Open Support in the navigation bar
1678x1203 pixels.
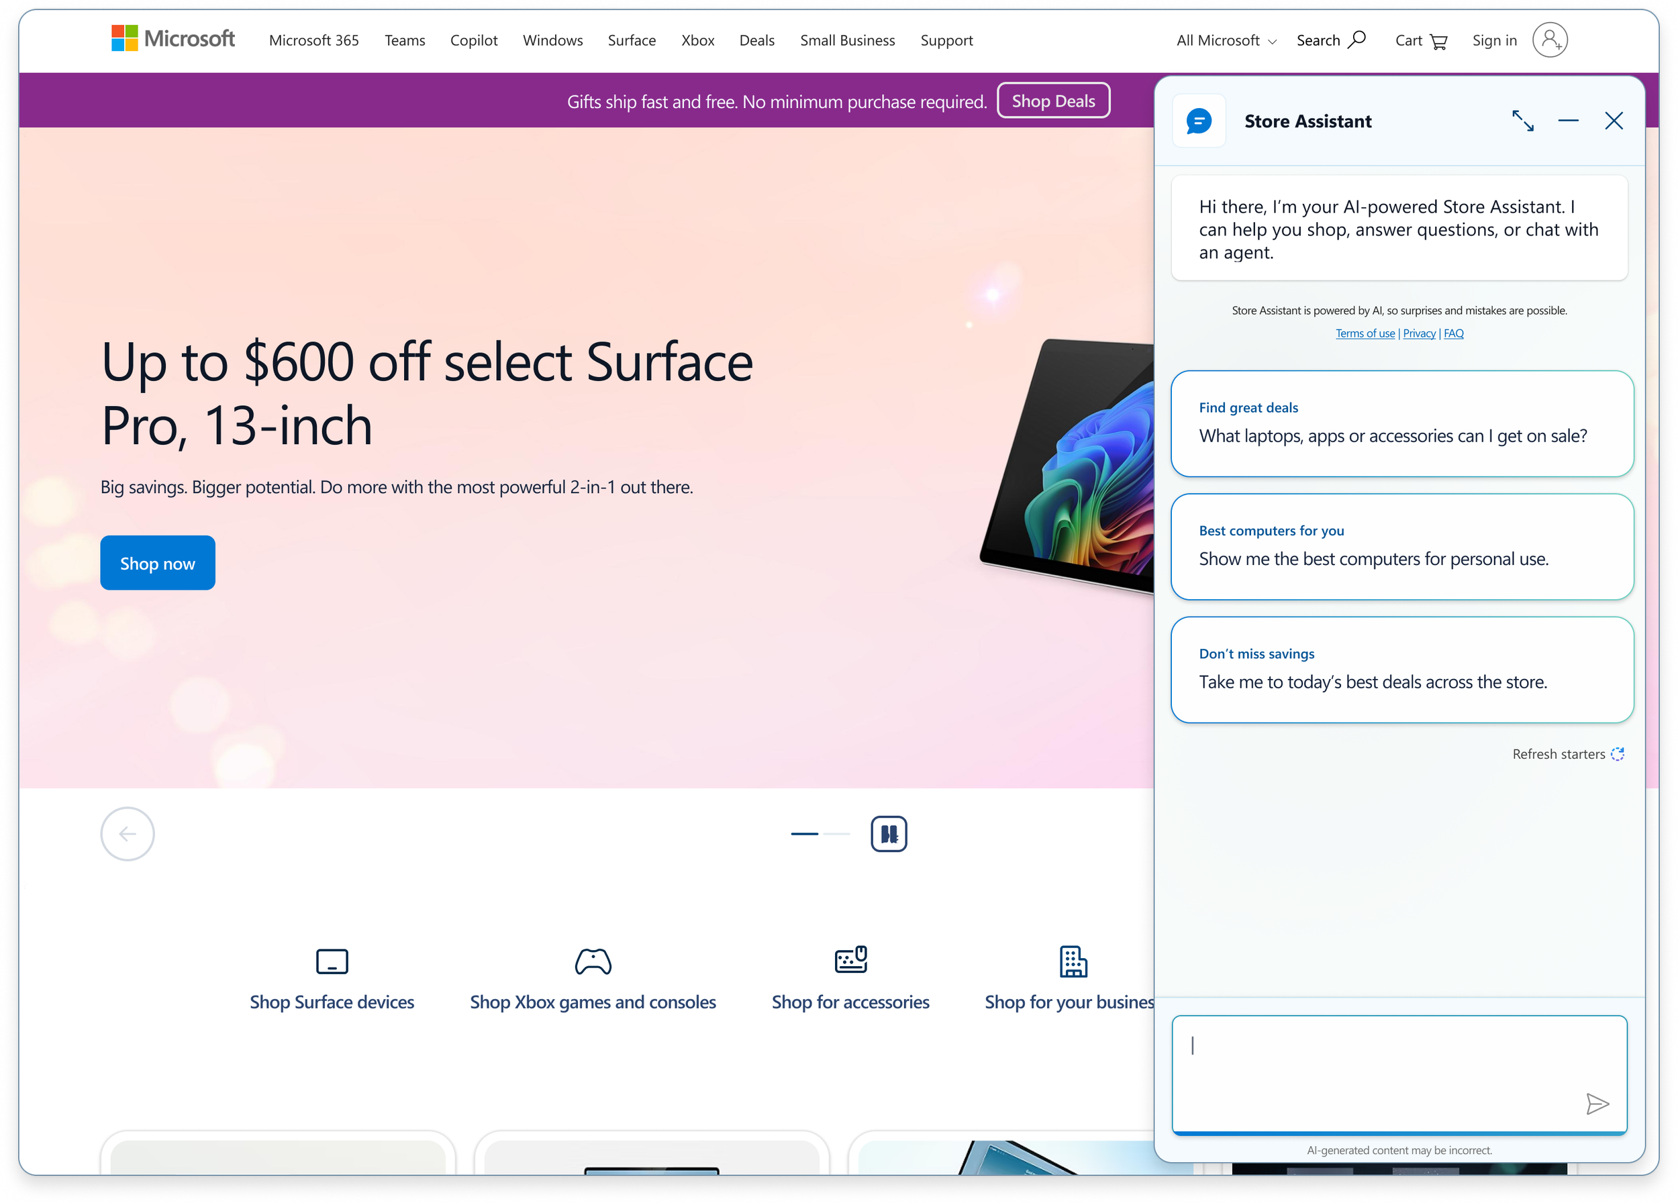point(946,41)
